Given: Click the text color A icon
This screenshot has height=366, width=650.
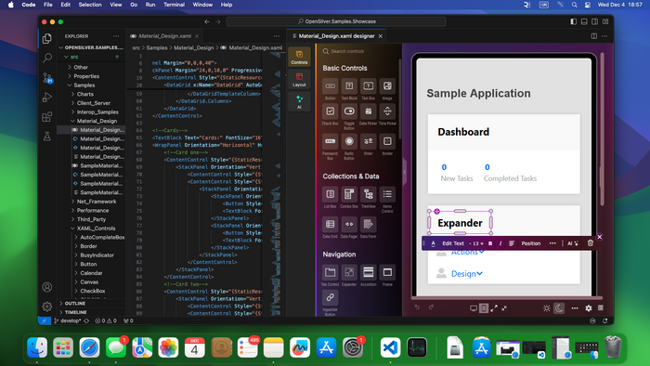Looking at the screenshot, I should (434, 243).
